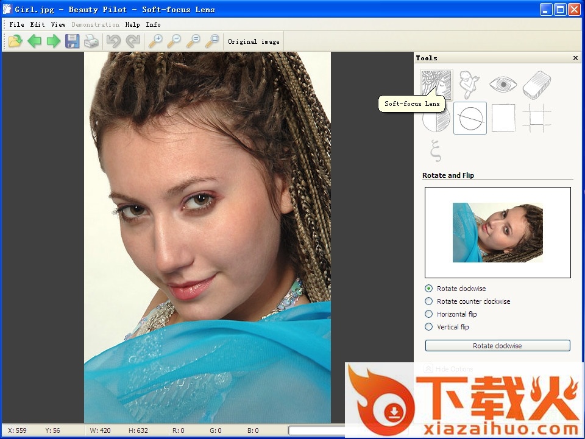Click the zoom in magnifier icon

156,41
